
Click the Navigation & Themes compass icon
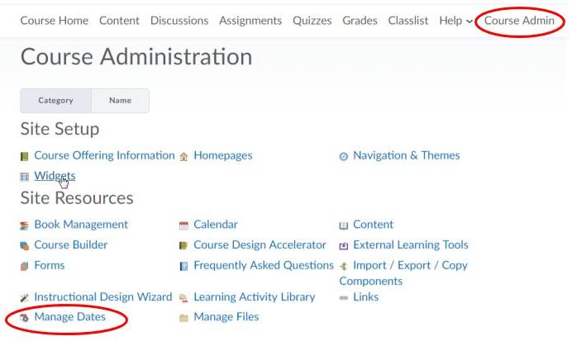tap(343, 157)
